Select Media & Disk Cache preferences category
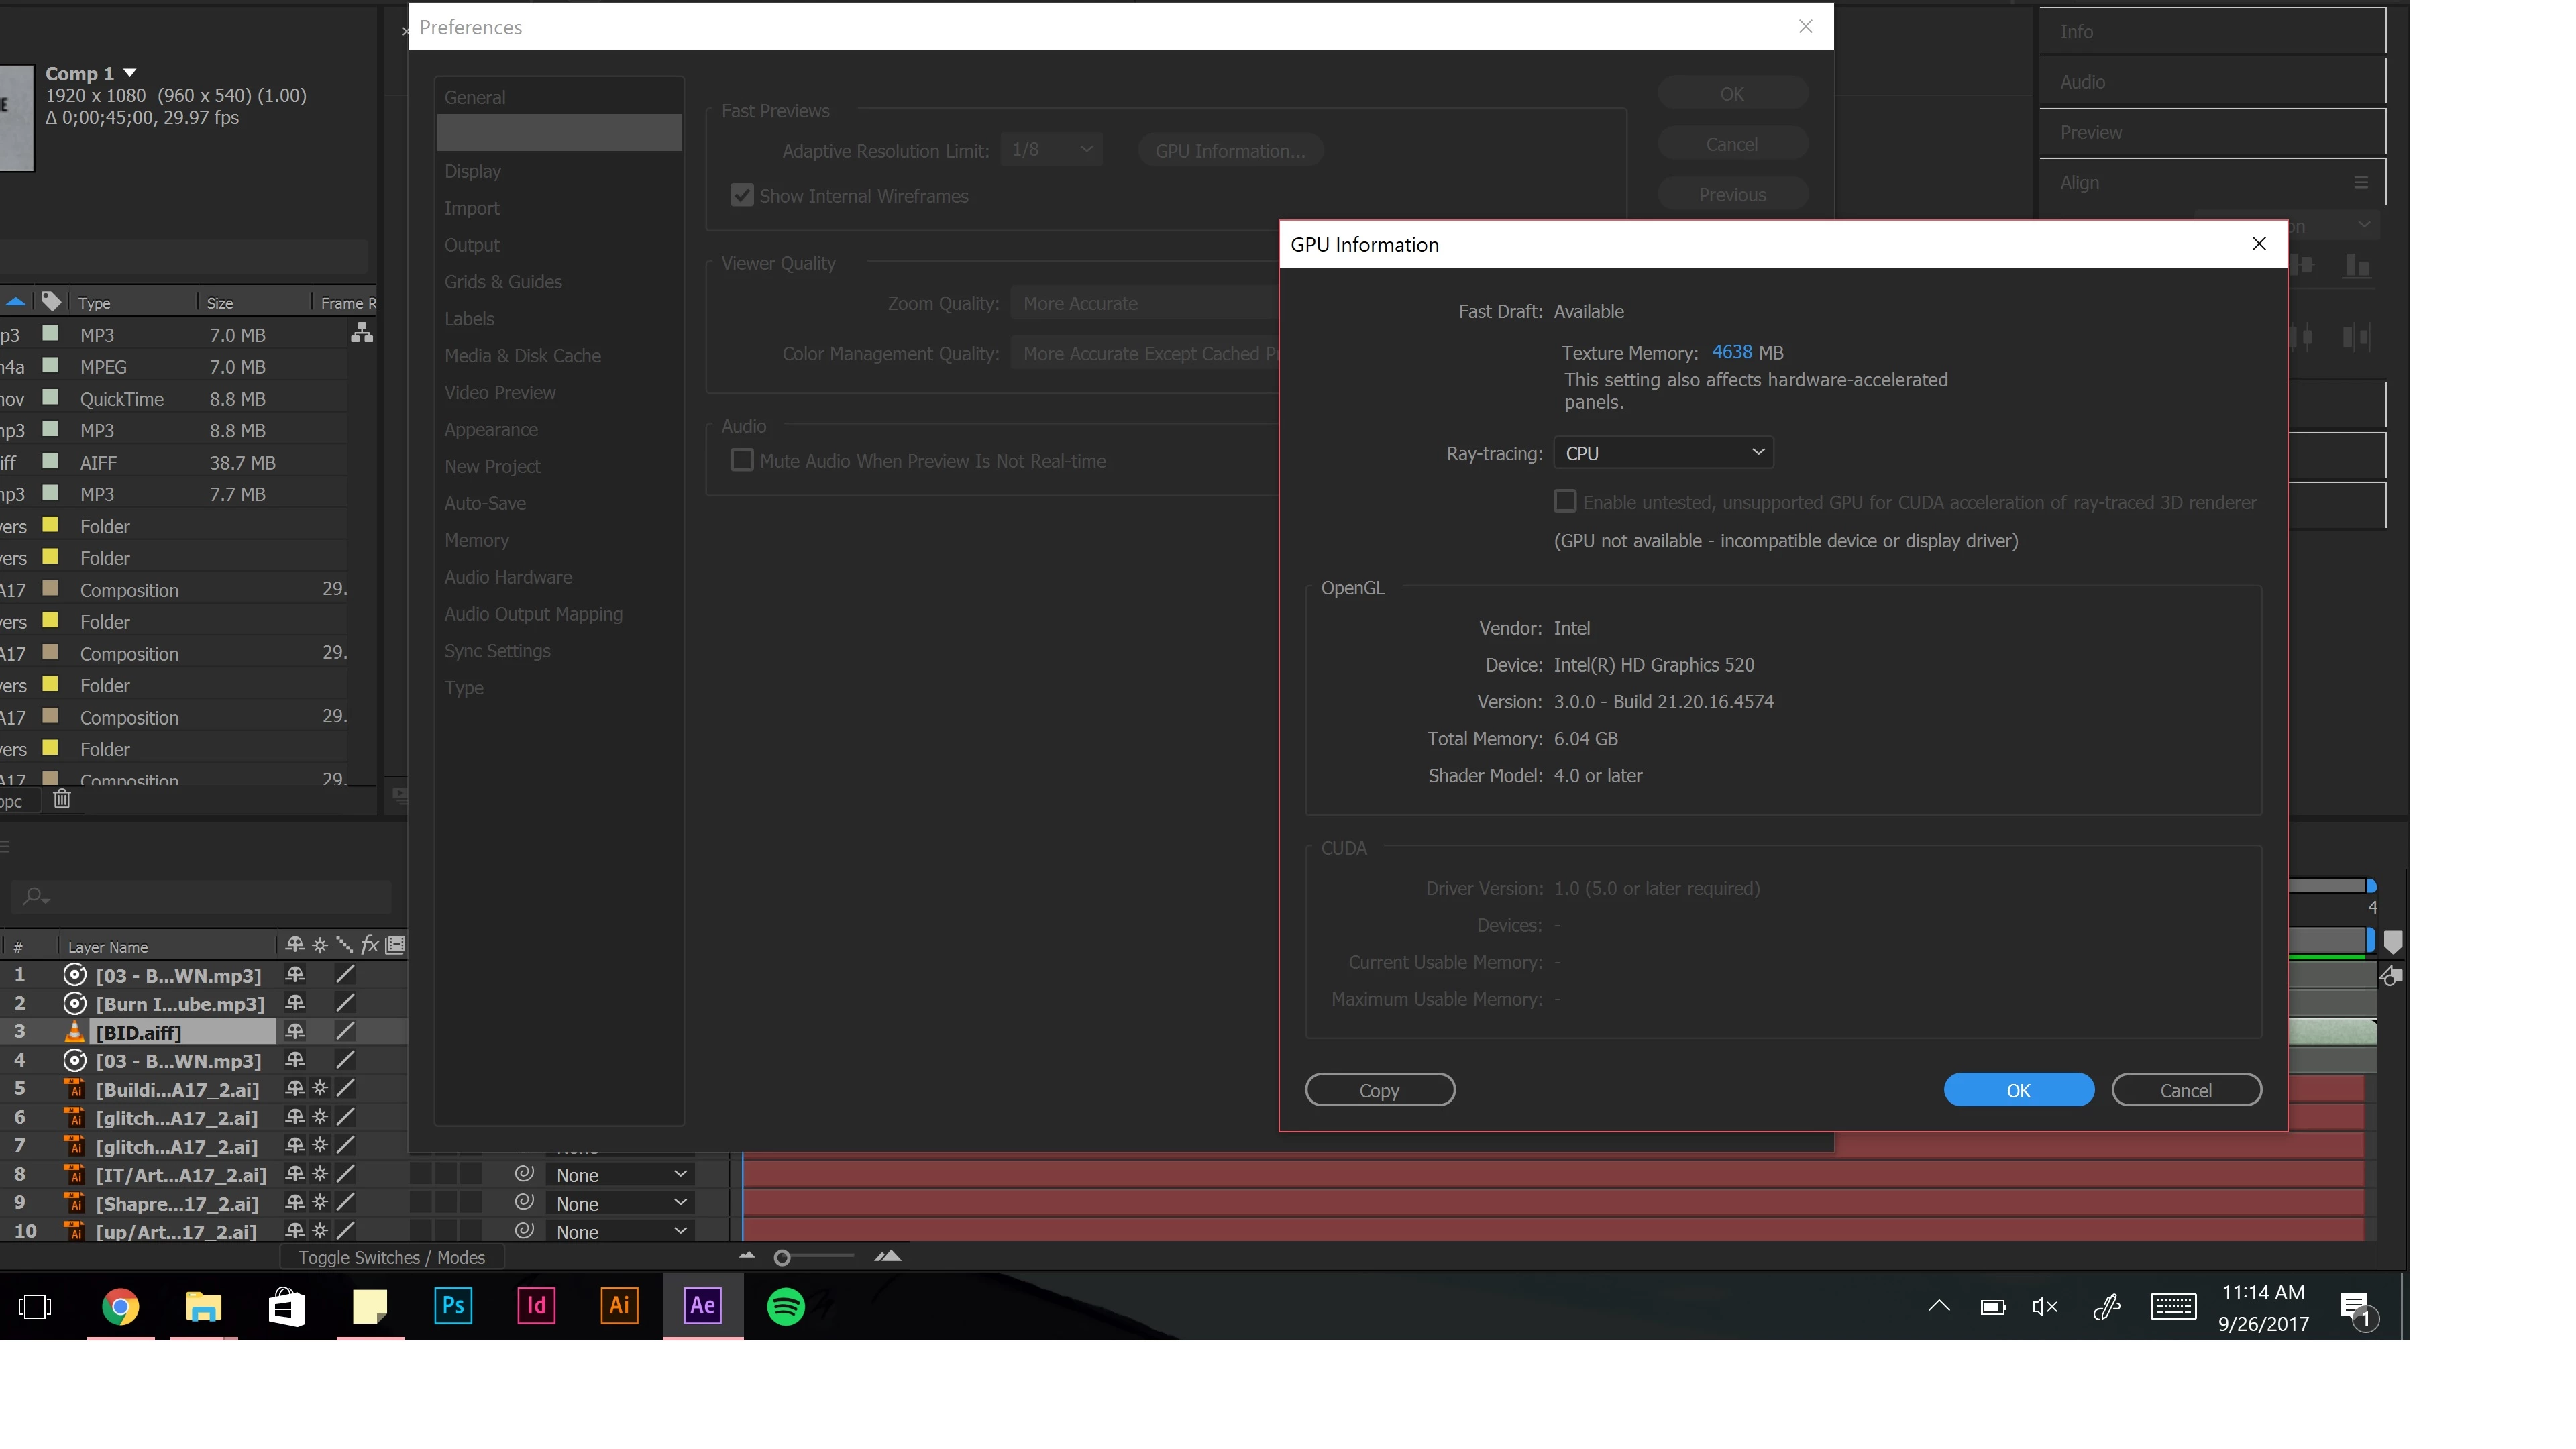 [522, 356]
